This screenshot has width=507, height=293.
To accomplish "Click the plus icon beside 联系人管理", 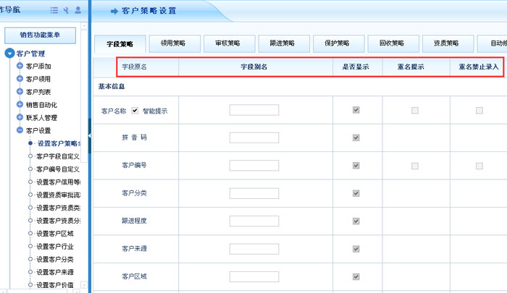I will (x=20, y=118).
